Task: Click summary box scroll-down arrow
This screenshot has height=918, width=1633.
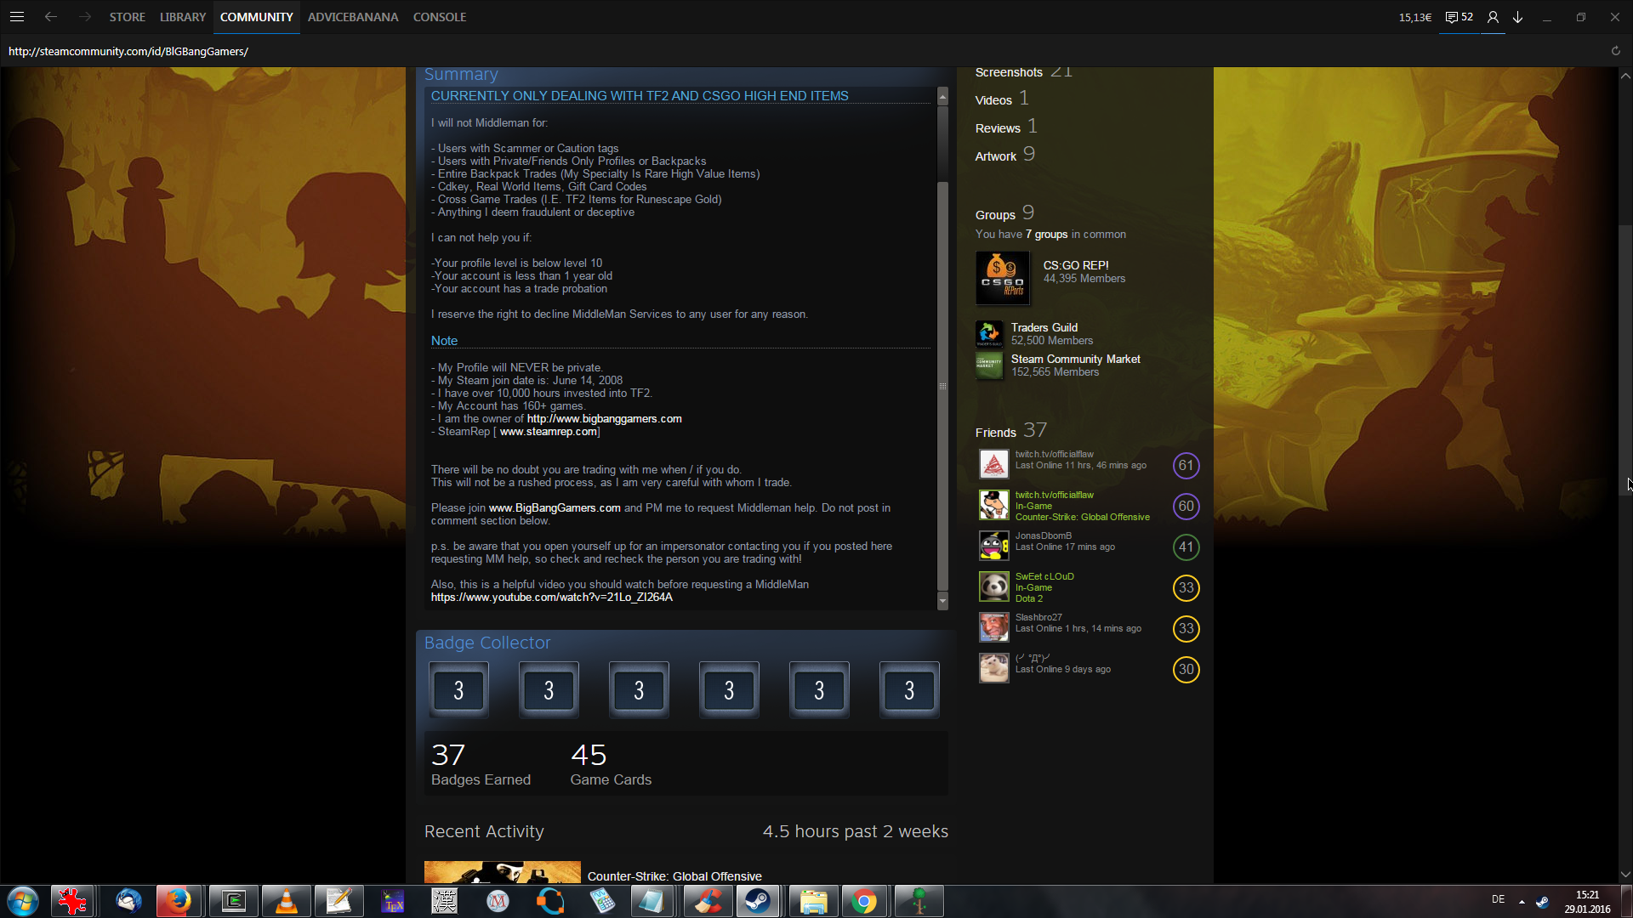Action: click(942, 601)
